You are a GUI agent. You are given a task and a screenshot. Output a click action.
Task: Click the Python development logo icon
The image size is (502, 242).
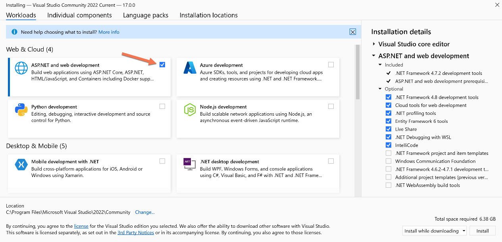pyautogui.click(x=21, y=110)
